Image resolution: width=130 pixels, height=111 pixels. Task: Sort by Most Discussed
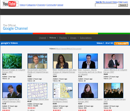click(x=75, y=49)
